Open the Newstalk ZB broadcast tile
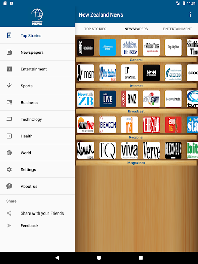 pos(86,99)
